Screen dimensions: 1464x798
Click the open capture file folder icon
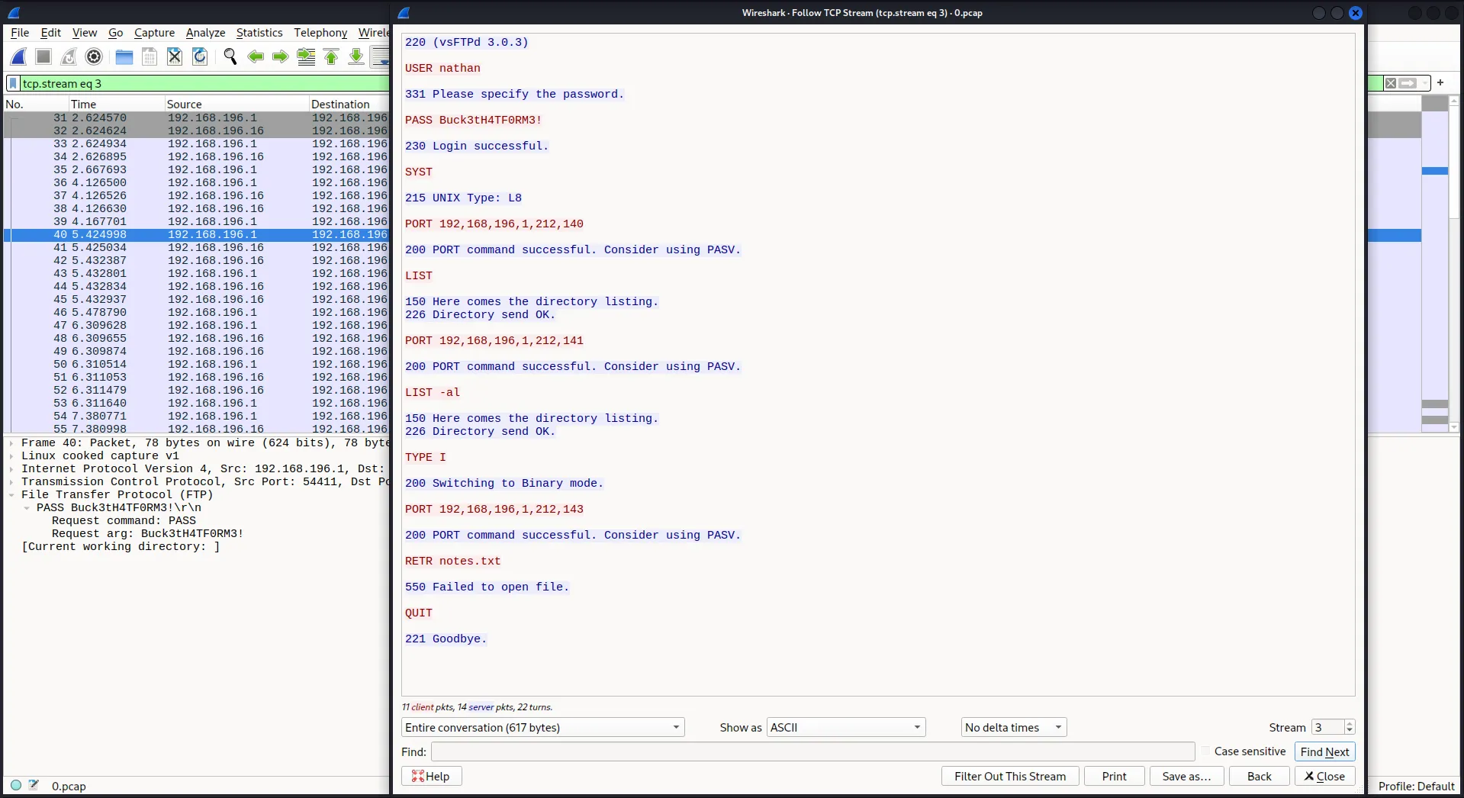coord(124,56)
